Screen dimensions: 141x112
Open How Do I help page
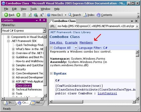[x=55, y=15]
